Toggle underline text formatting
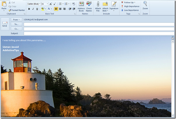Image resolution: width=176 pixels, height=119 pixels. pos(37,9)
